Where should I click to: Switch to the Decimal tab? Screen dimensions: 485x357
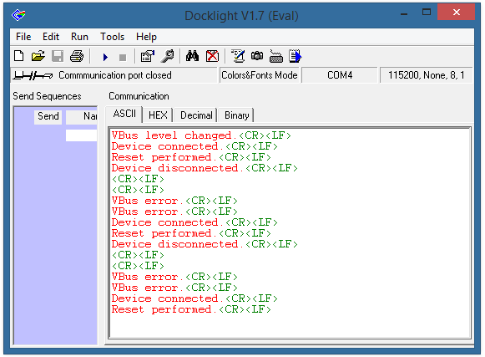pyautogui.click(x=196, y=115)
